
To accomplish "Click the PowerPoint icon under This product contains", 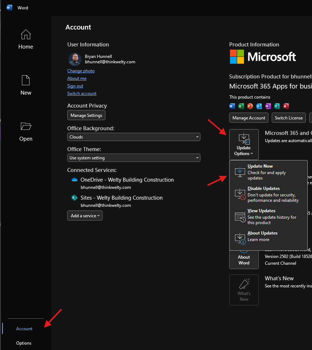I will [250, 106].
